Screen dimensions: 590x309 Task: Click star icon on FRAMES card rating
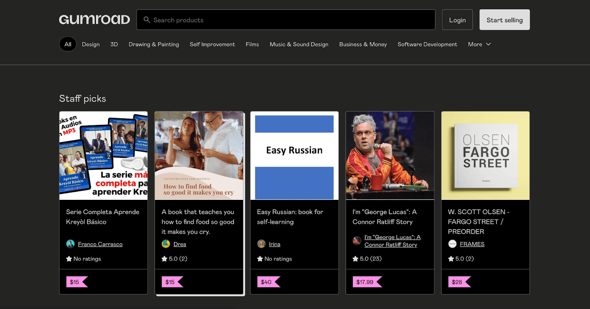pos(451,259)
